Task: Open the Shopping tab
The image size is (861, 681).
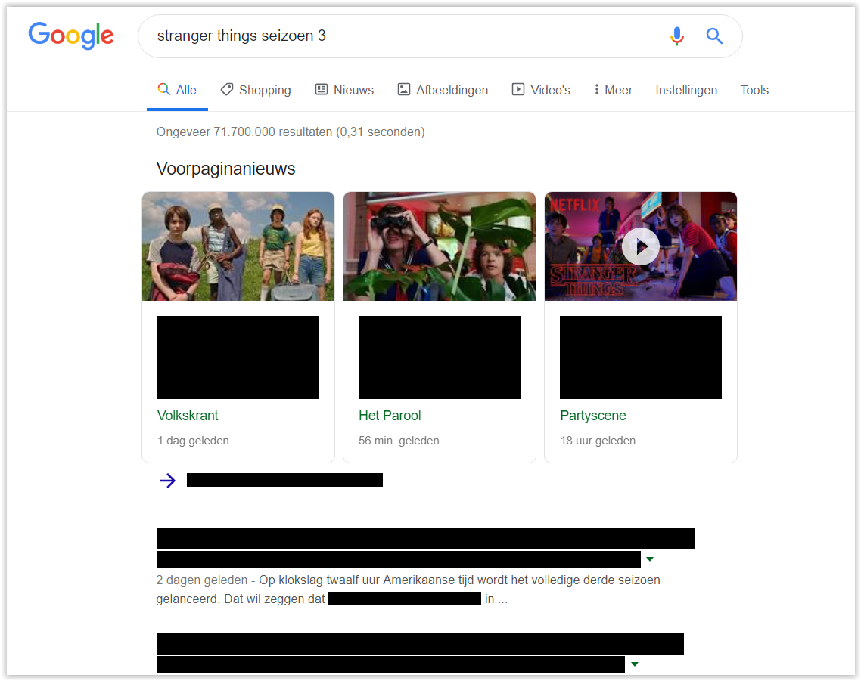Action: tap(256, 90)
